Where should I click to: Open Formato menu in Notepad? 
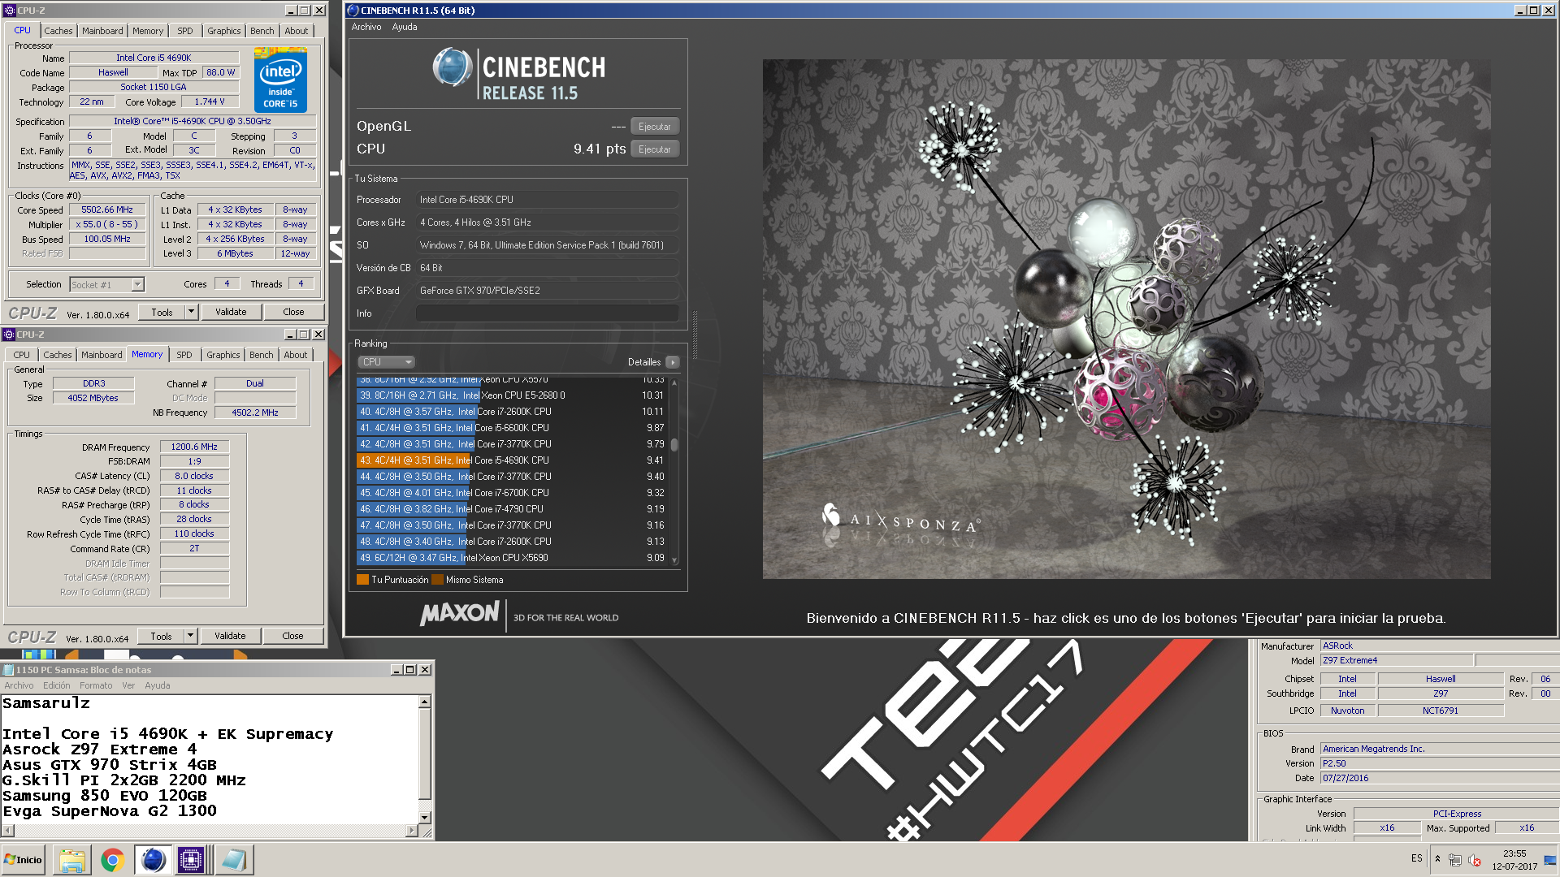[96, 686]
